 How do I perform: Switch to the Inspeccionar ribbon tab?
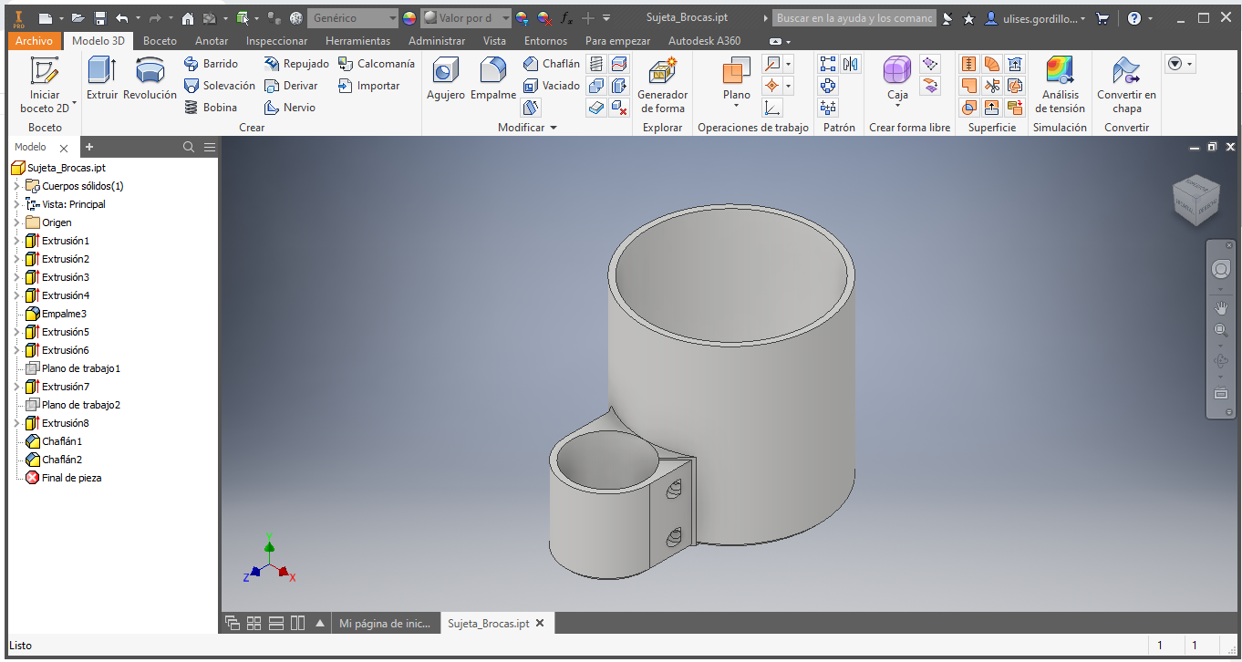coord(277,41)
